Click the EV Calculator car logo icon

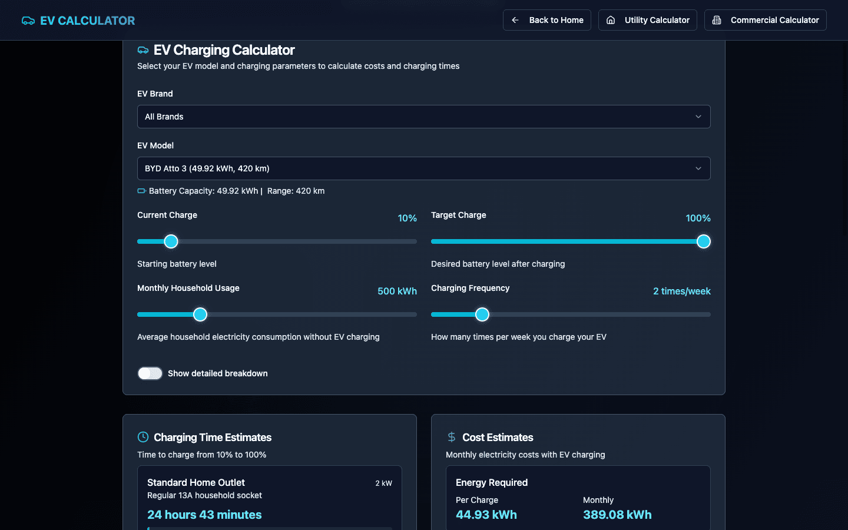(28, 21)
